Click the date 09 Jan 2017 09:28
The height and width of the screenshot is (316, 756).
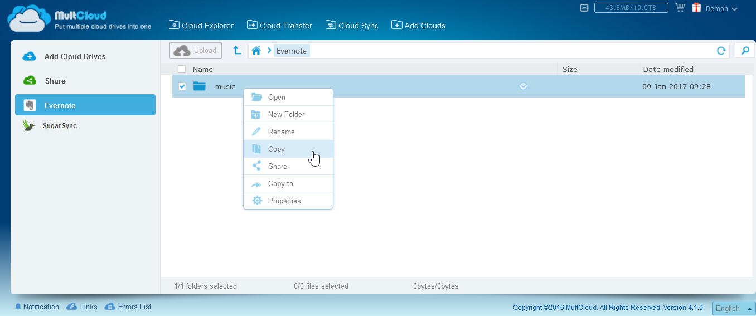[x=676, y=86]
